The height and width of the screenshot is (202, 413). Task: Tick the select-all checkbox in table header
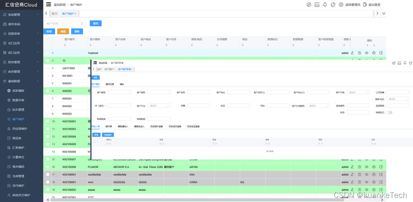[x=47, y=42]
